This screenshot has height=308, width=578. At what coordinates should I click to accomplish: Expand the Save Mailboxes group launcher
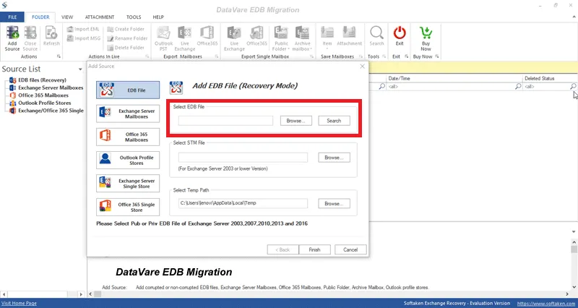[362, 56]
